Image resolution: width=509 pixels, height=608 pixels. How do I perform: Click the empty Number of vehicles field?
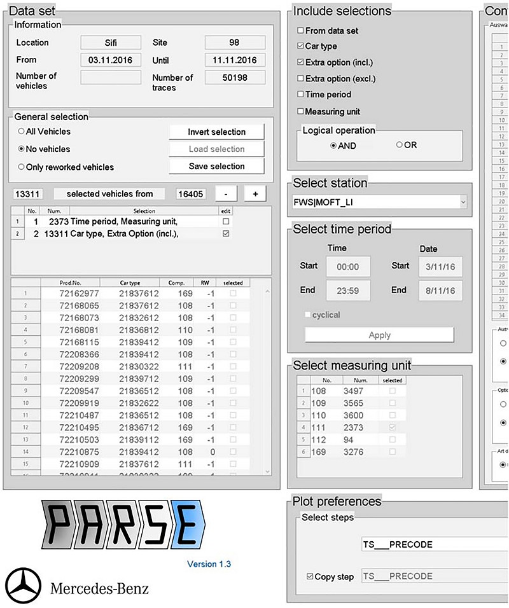[111, 77]
